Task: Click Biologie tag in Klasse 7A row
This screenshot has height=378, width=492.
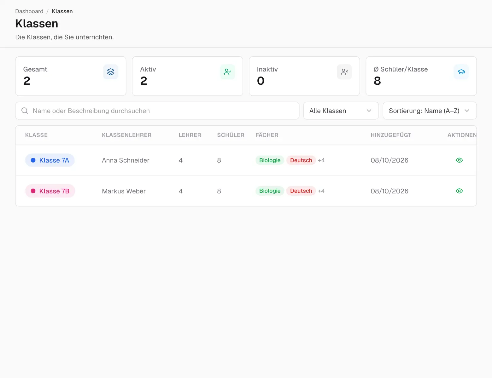Action: [270, 160]
